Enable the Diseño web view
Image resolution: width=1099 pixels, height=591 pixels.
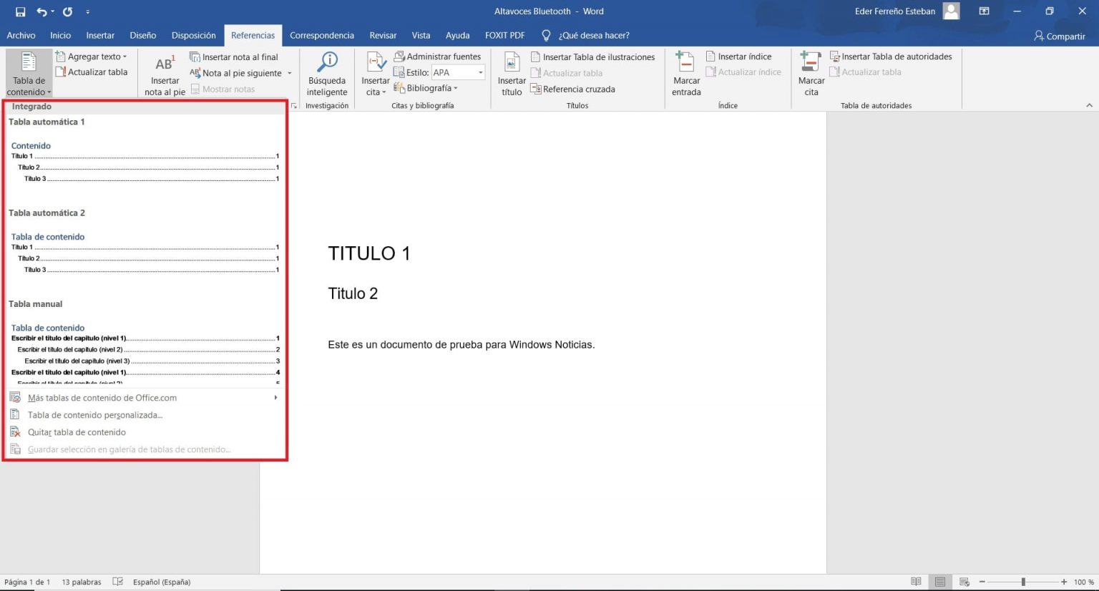[x=964, y=582]
